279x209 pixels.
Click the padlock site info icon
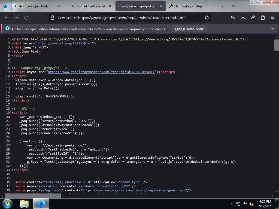53,18
